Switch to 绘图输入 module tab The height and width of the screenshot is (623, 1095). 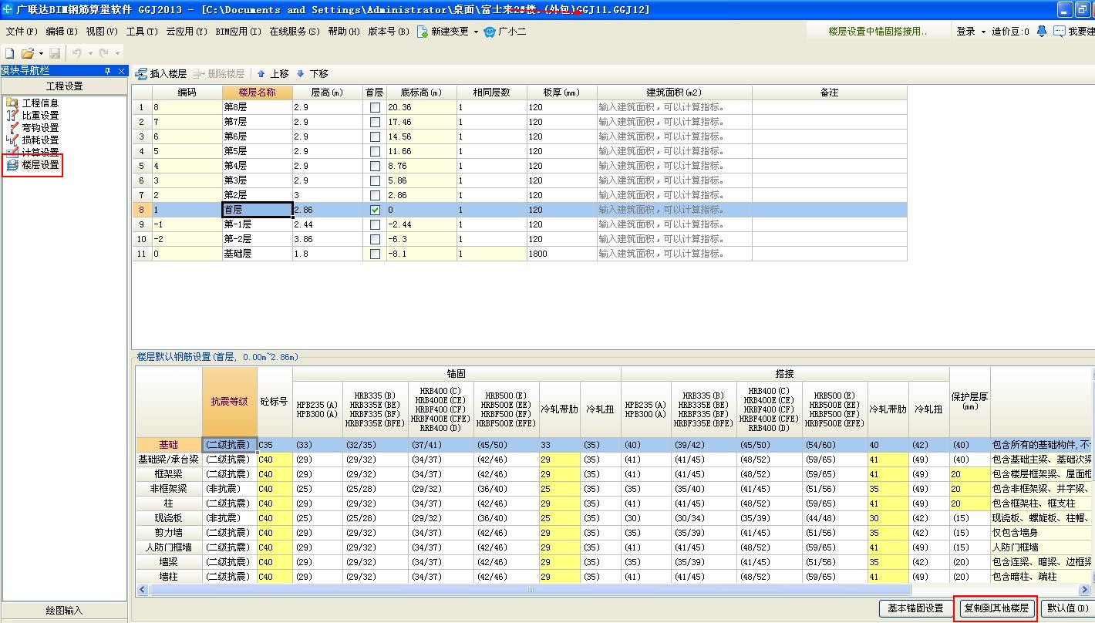point(64,611)
